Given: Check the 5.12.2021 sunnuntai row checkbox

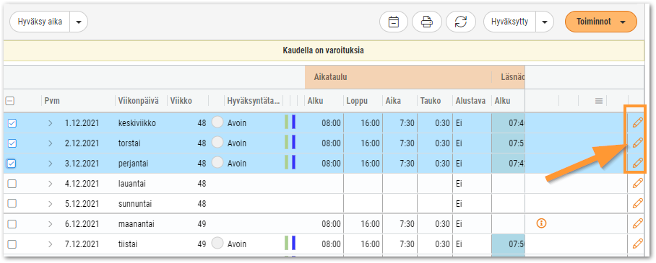Looking at the screenshot, I should [12, 204].
